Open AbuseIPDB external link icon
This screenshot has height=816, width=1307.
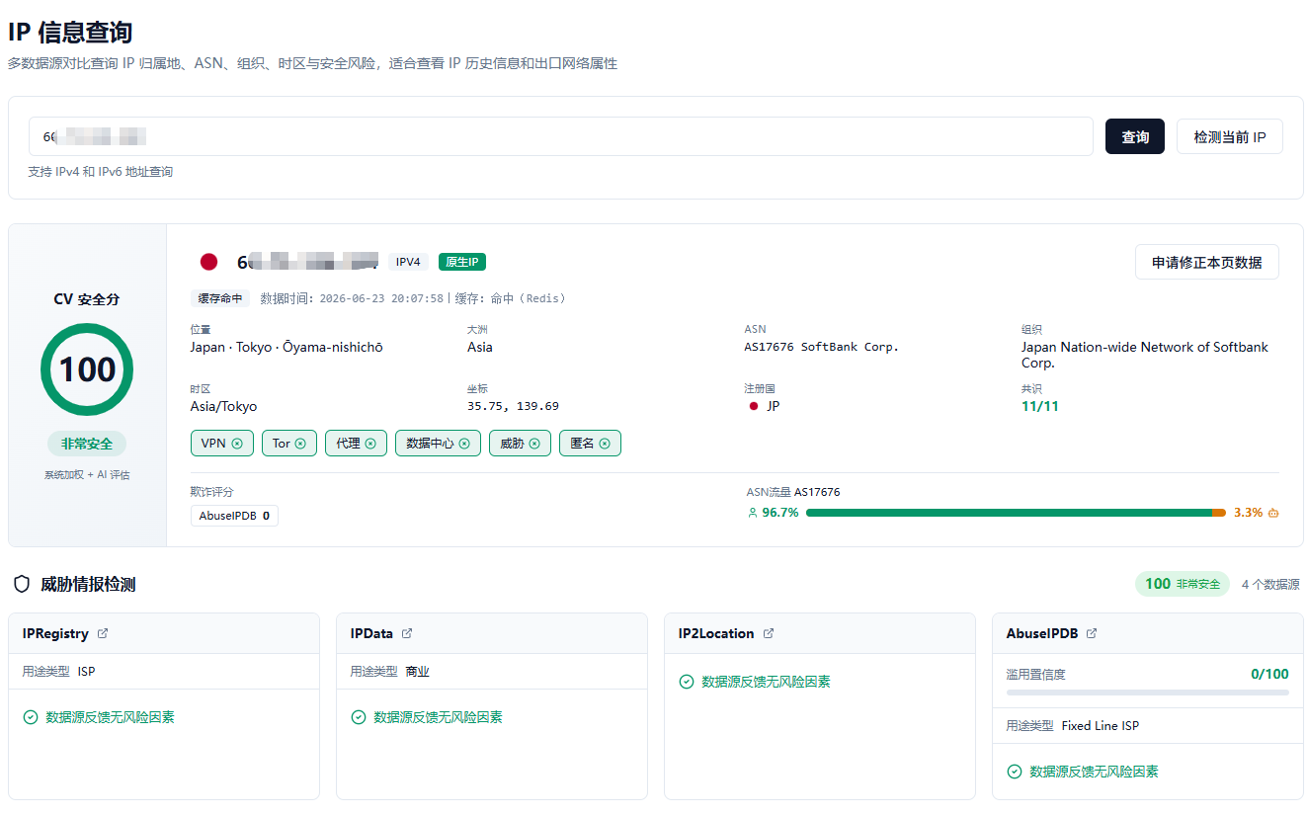click(1092, 633)
